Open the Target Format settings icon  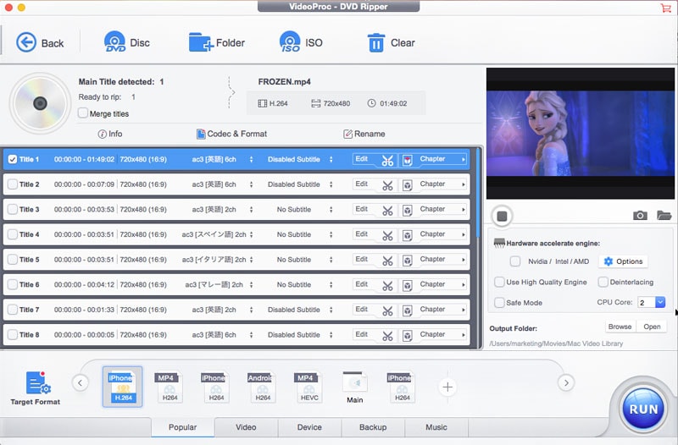point(38,383)
